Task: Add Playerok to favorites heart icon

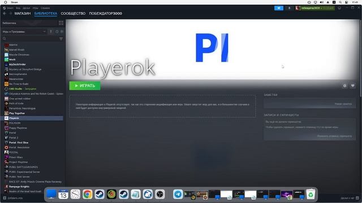Action: coord(352,86)
